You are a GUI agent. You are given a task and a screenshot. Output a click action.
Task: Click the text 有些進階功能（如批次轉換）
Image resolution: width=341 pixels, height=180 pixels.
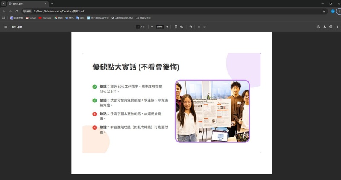tap(132, 128)
